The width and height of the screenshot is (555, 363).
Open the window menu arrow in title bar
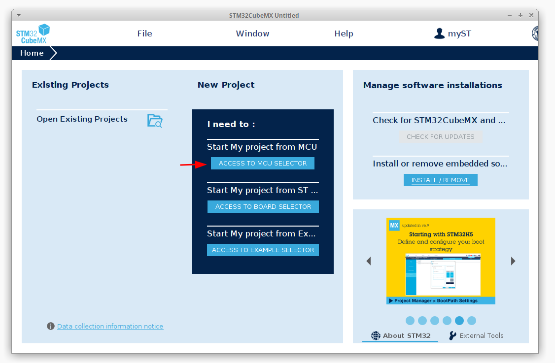[19, 15]
